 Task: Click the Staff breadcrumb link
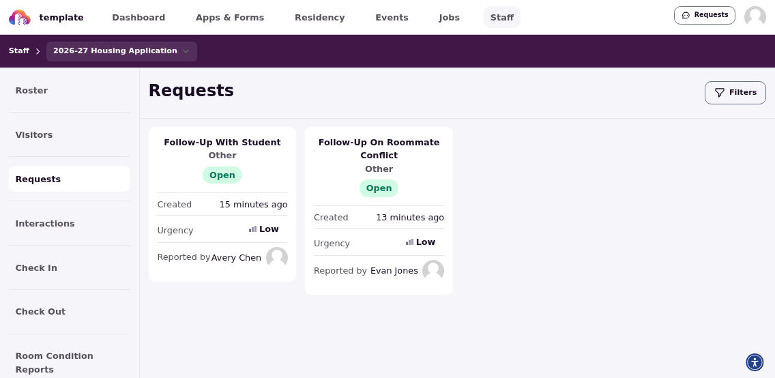tap(19, 51)
